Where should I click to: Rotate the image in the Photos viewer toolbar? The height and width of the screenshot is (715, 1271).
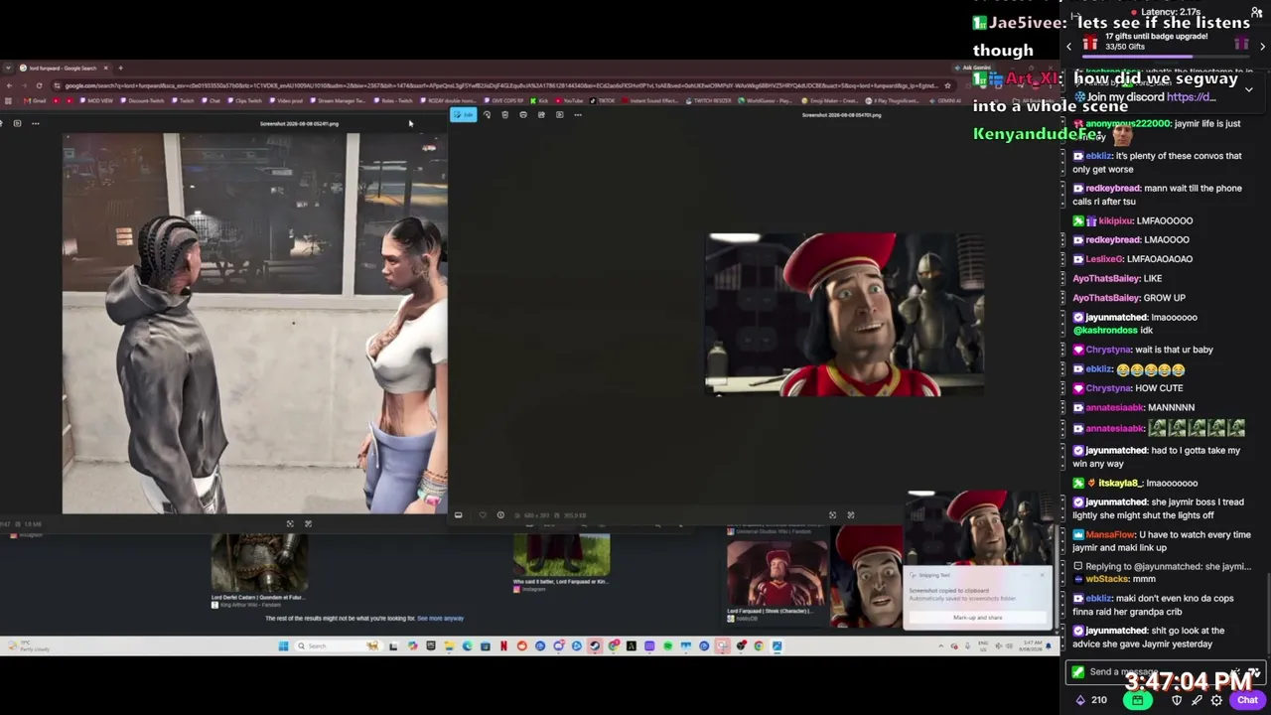pyautogui.click(x=487, y=115)
